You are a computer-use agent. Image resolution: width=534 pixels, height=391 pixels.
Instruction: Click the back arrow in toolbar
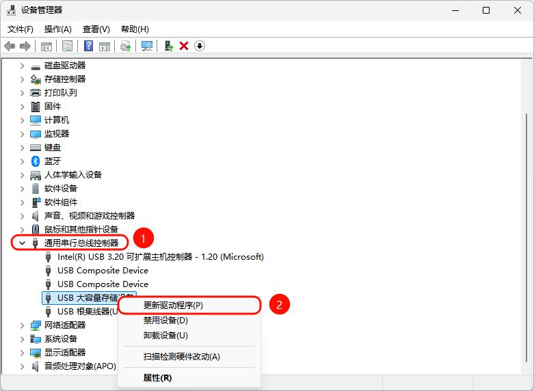tap(10, 46)
